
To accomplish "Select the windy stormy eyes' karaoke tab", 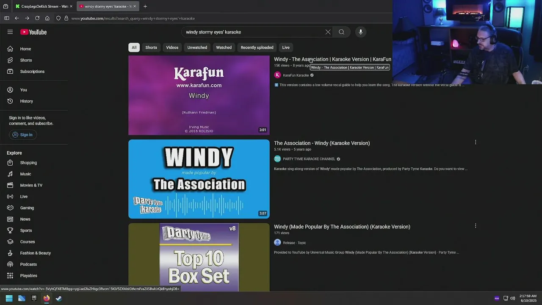I will [108, 6].
